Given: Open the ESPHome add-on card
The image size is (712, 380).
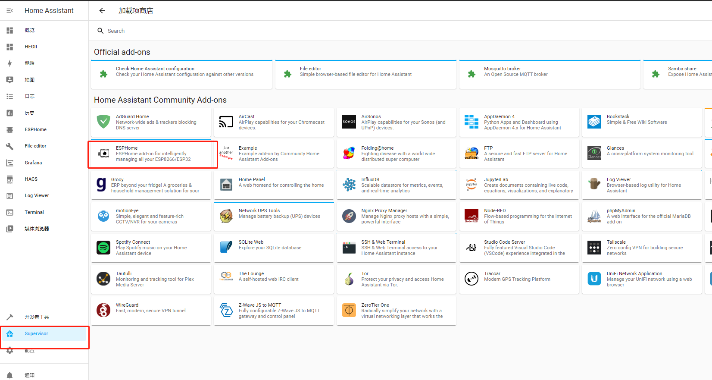Looking at the screenshot, I should coord(153,154).
